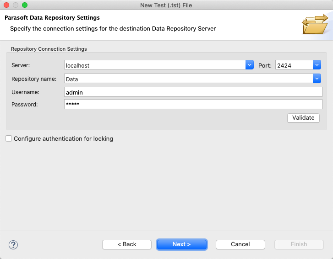333x259 pixels.
Task: Open the help question mark icon
Action: [x=13, y=245]
